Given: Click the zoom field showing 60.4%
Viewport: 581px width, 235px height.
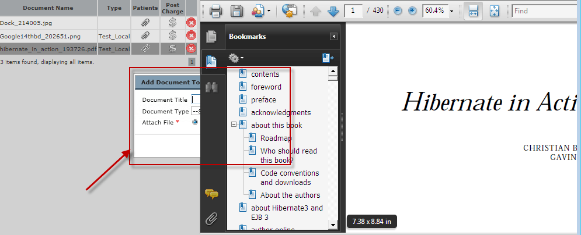Looking at the screenshot, I should [x=435, y=10].
